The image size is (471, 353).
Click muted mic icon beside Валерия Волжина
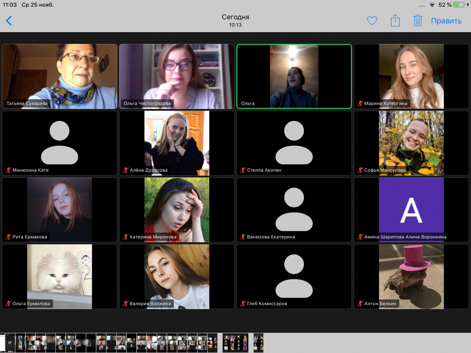pyautogui.click(x=126, y=304)
